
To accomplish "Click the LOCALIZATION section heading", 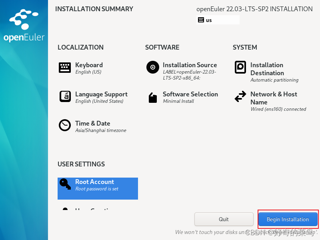I will tap(80, 47).
